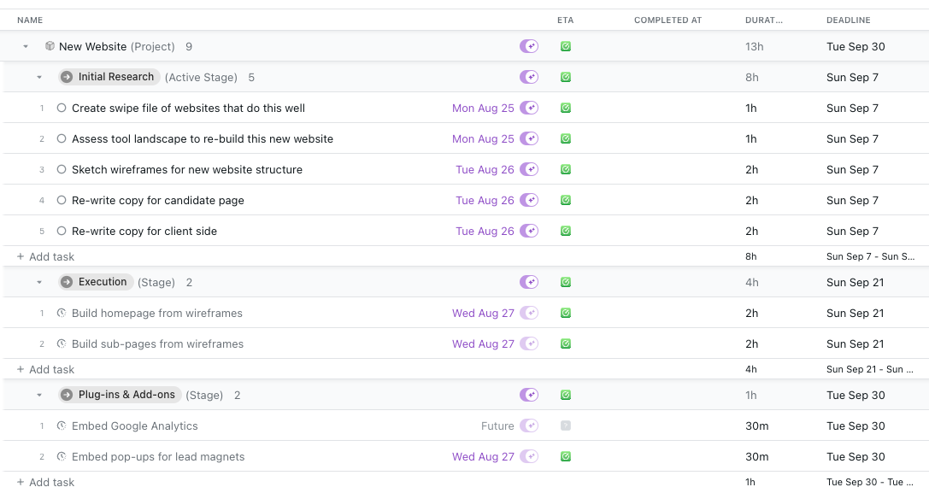Click green ETA icon in Sketch wireframes row

565,169
